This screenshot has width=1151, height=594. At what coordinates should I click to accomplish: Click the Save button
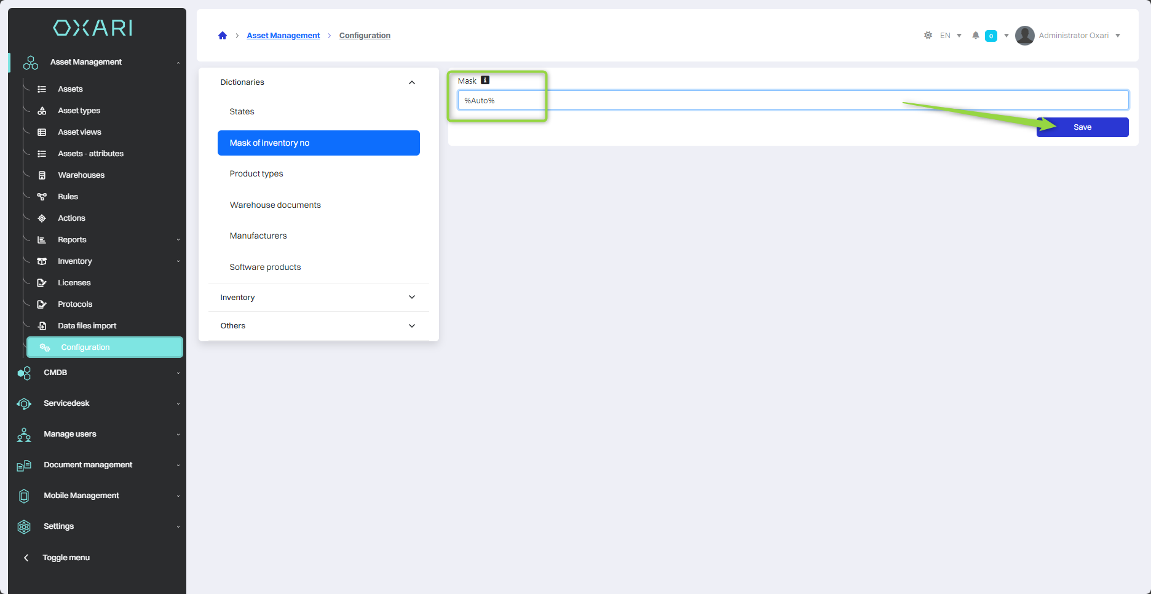pyautogui.click(x=1082, y=127)
